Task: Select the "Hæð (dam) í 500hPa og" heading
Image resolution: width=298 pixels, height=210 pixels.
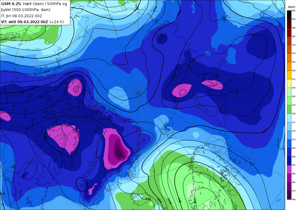Action: pyautogui.click(x=45, y=4)
